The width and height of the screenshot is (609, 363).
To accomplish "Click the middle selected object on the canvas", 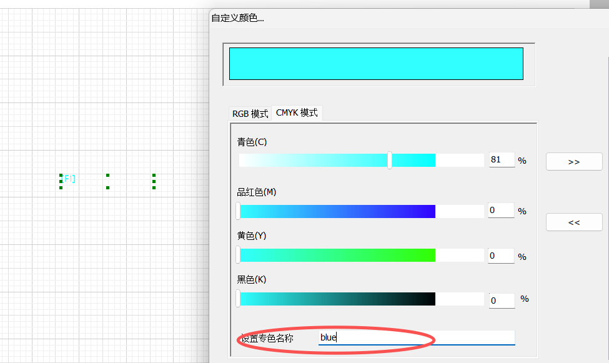I will tap(107, 182).
